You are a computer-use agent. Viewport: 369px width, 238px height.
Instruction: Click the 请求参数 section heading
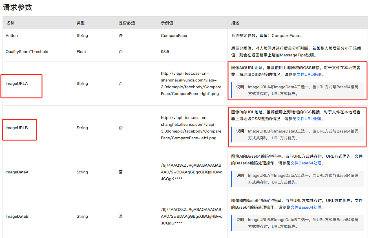click(17, 8)
